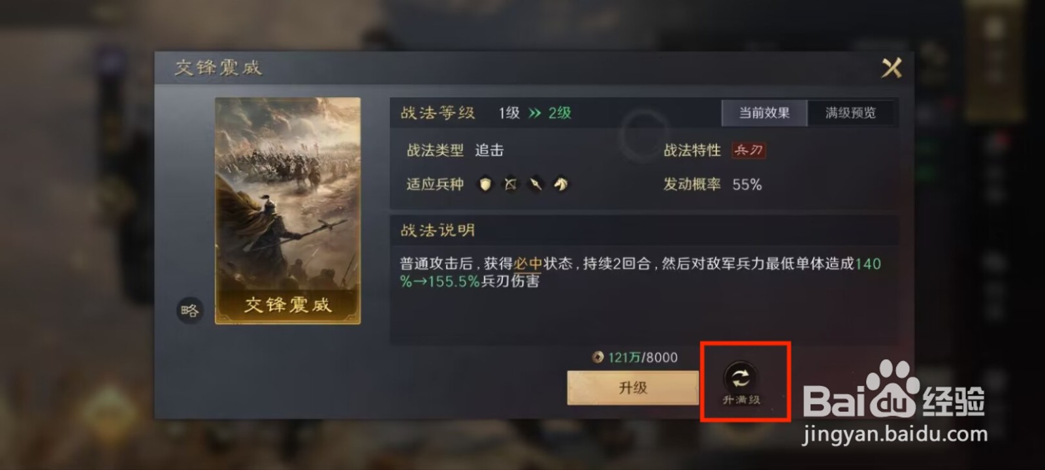
Task: Select the bow archer troop icon
Action: [511, 185]
